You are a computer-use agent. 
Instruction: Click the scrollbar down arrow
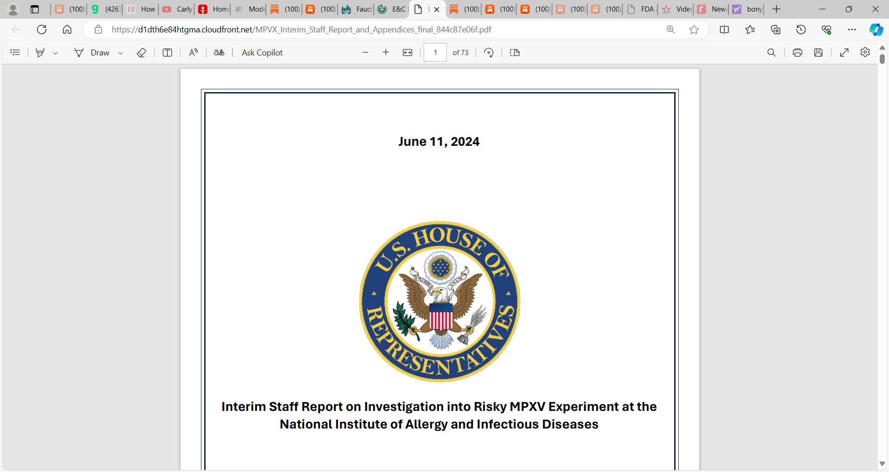[883, 464]
